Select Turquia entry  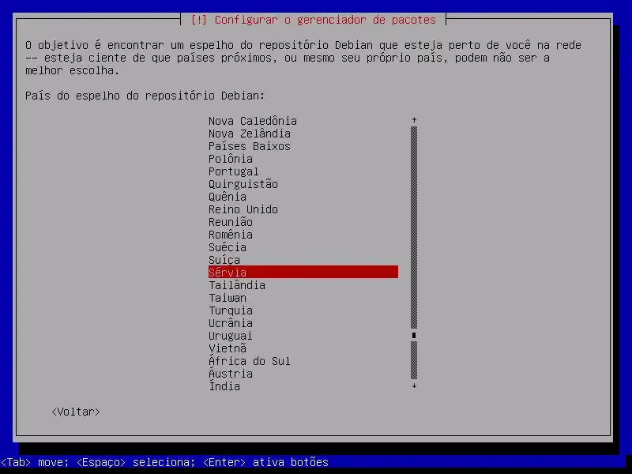pos(230,310)
